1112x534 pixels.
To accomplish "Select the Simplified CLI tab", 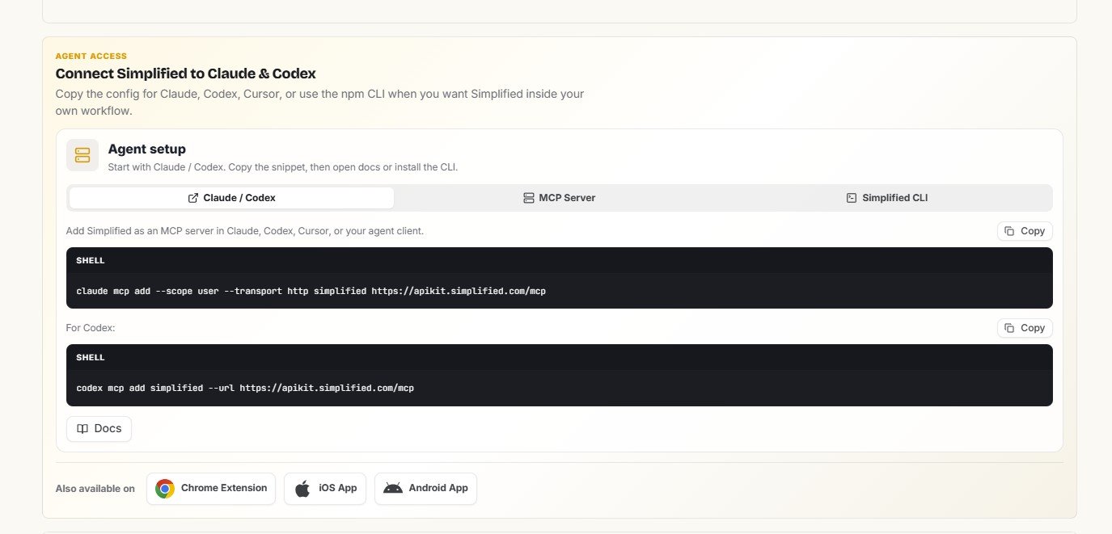I will (887, 198).
